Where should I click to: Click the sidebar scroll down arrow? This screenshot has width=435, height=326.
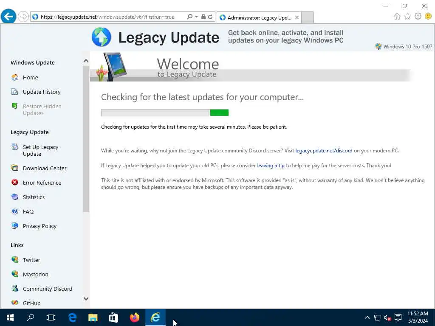pyautogui.click(x=86, y=298)
